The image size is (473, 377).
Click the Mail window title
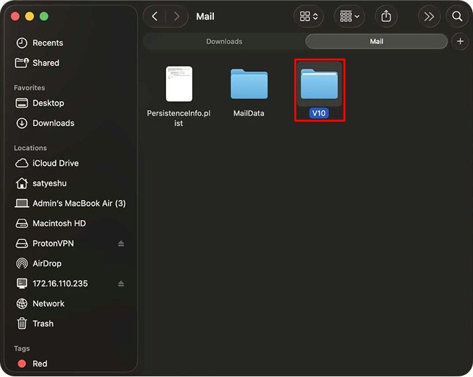(x=205, y=17)
